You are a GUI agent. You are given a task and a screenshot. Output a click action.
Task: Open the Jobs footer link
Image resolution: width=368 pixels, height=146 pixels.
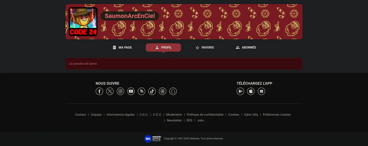[x=201, y=120]
